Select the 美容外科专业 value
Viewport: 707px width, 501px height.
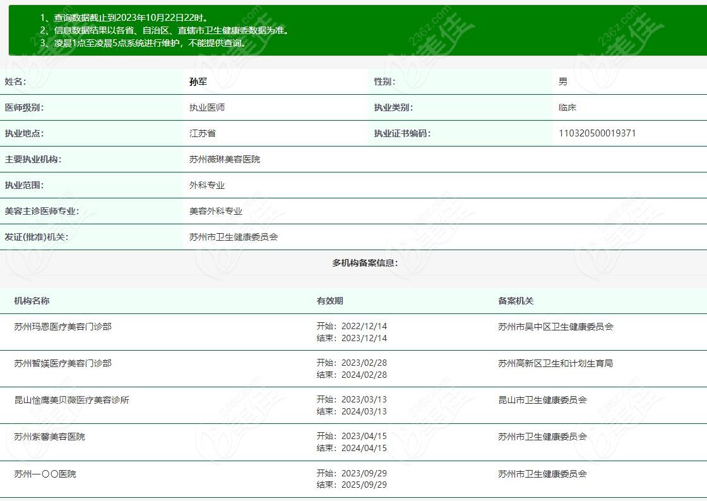(x=216, y=211)
